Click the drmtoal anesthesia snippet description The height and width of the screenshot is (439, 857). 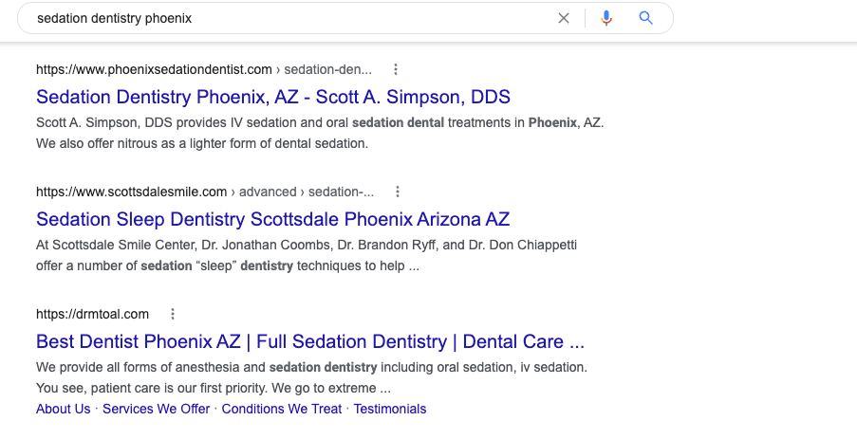click(311, 378)
